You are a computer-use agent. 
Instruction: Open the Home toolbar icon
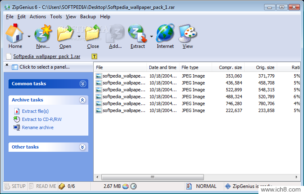[14, 33]
